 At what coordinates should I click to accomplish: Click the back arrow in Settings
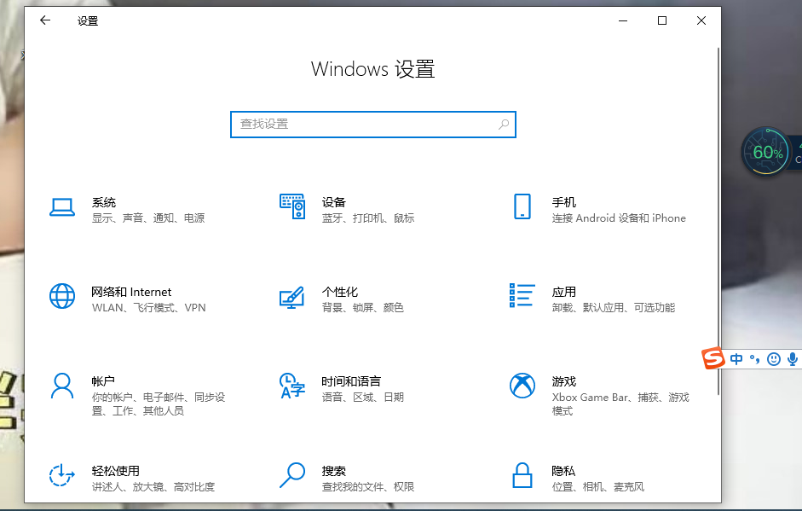pos(44,20)
